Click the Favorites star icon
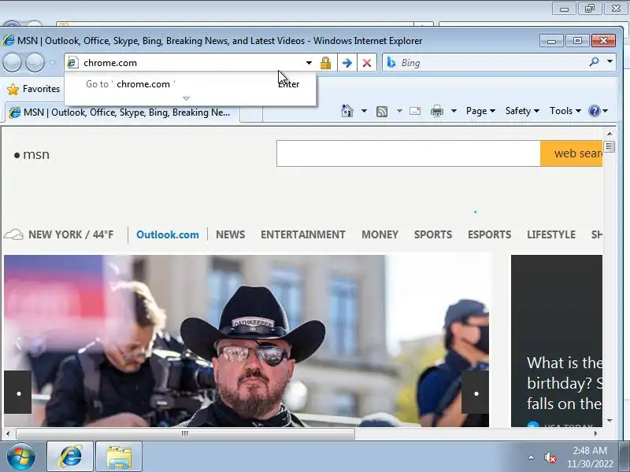 click(13, 89)
